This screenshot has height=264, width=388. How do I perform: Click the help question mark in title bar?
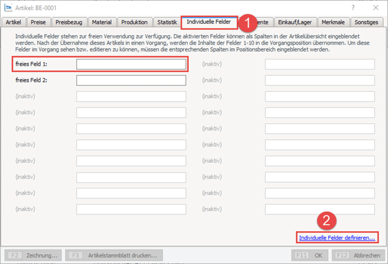[x=353, y=8]
